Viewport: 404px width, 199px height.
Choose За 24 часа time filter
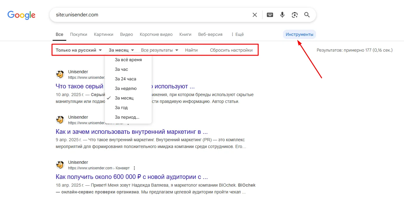coord(125,79)
